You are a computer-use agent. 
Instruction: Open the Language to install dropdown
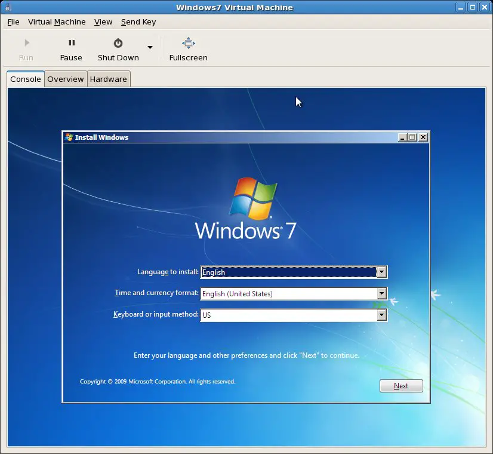pos(381,272)
